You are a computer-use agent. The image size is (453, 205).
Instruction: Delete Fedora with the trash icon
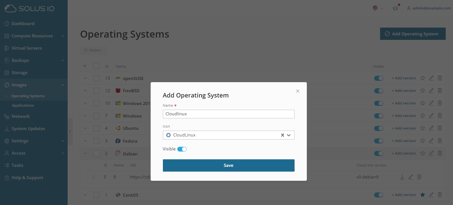pos(440,141)
